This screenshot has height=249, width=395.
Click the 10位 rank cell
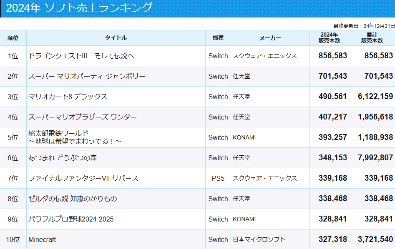13,239
